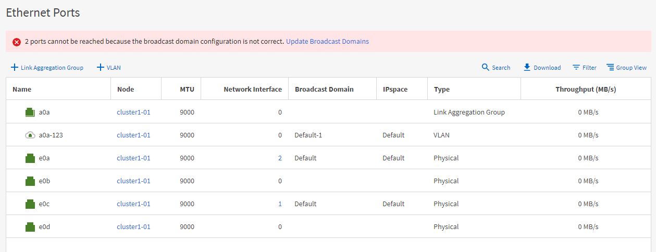Viewport: 656px width, 252px height.
Task: Sort by the Name column header
Action: 22,89
